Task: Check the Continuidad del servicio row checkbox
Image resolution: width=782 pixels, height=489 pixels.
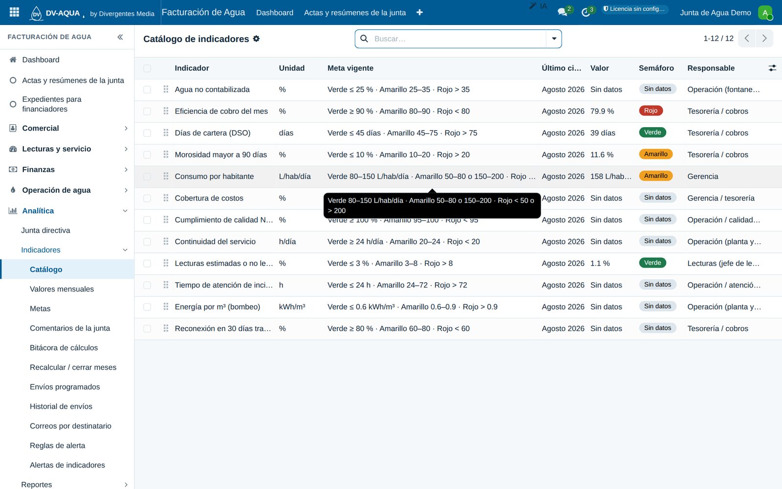Action: tap(147, 242)
